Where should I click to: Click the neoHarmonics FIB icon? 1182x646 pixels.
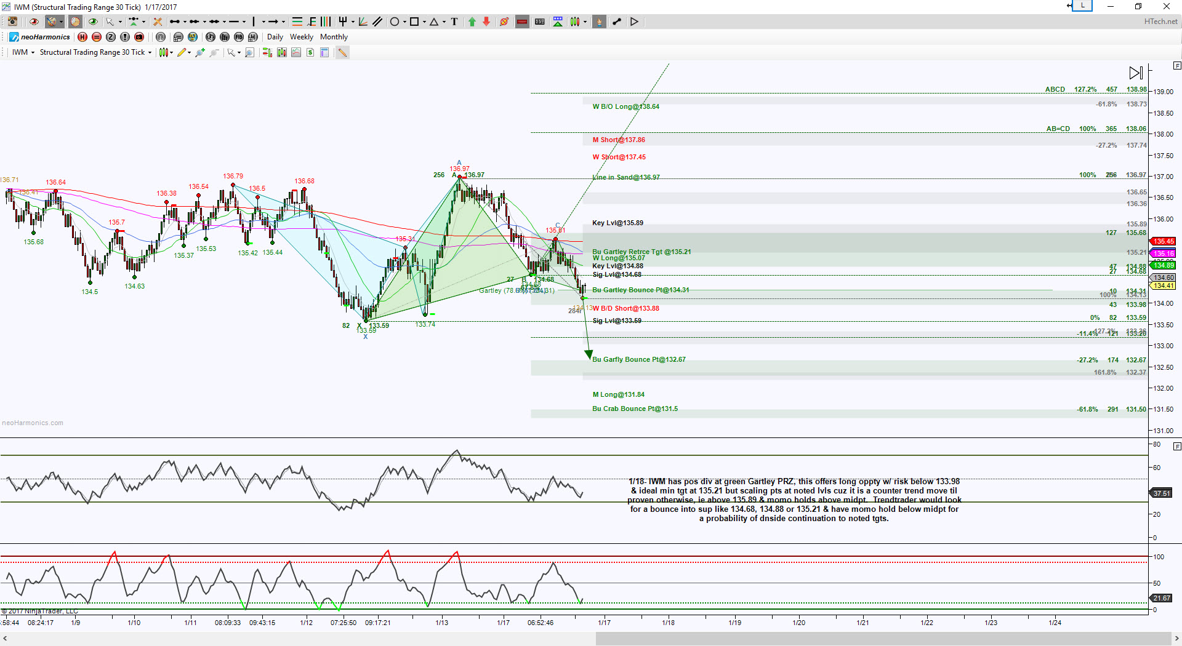238,37
